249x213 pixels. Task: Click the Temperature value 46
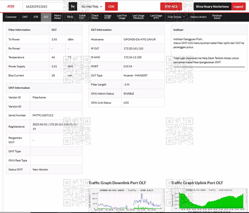click(53, 57)
